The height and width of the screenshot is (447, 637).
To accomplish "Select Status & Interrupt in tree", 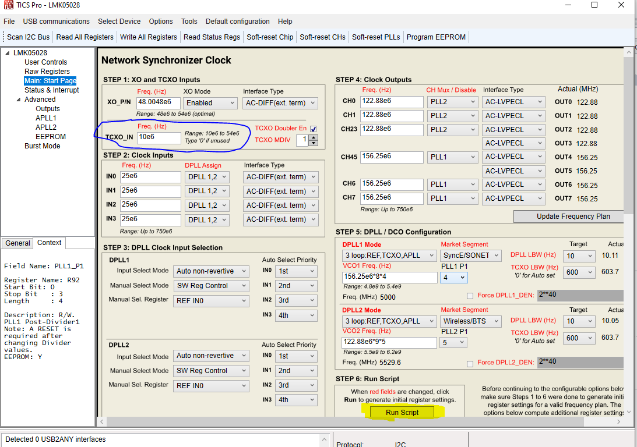I will click(52, 90).
